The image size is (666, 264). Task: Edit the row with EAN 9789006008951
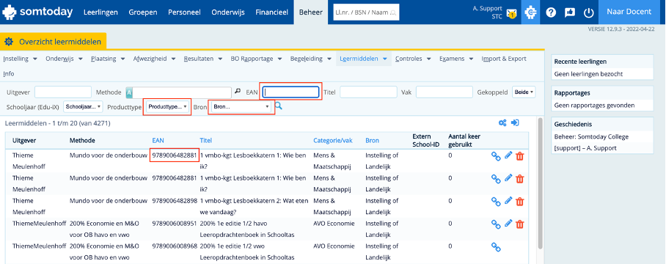coord(508,223)
